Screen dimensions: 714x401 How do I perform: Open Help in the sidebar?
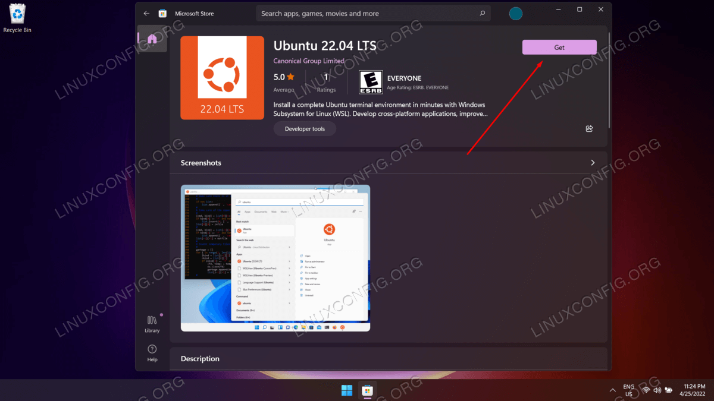click(x=152, y=353)
